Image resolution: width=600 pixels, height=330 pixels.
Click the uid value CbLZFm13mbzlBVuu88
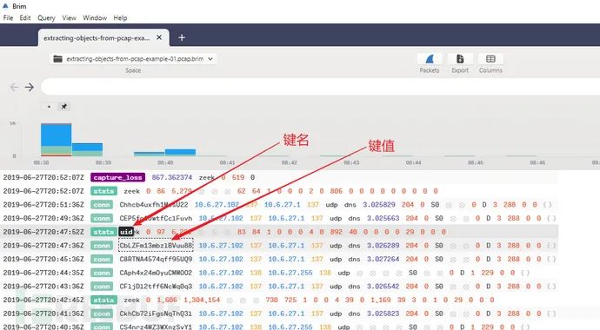pos(156,245)
